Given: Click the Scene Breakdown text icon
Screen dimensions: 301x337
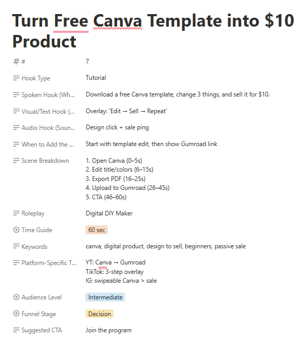Looking at the screenshot, I should pyautogui.click(x=16, y=161).
